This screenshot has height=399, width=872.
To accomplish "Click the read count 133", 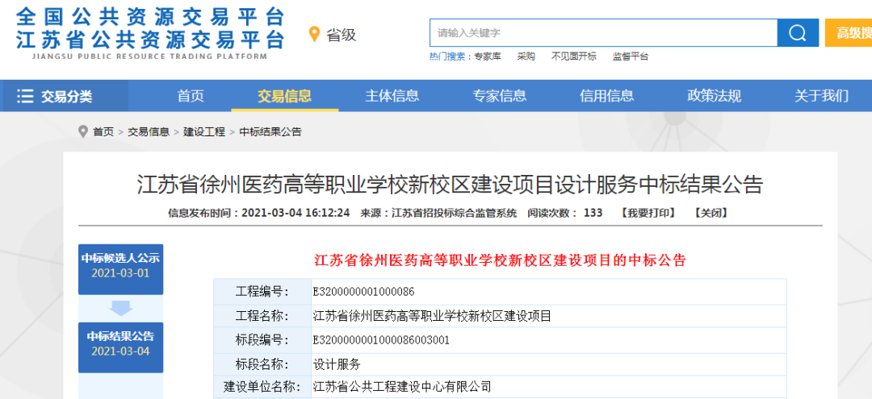I will click(x=593, y=213).
